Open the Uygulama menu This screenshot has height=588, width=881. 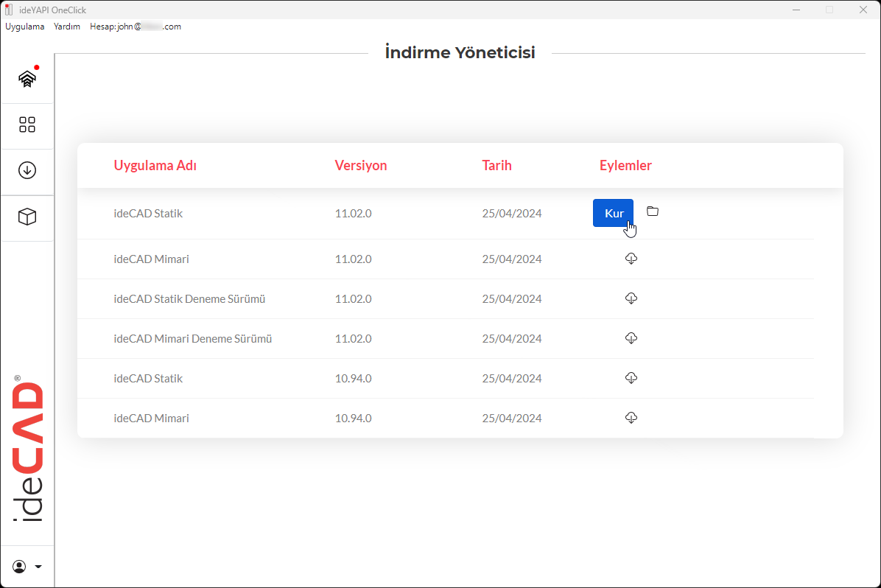point(25,27)
